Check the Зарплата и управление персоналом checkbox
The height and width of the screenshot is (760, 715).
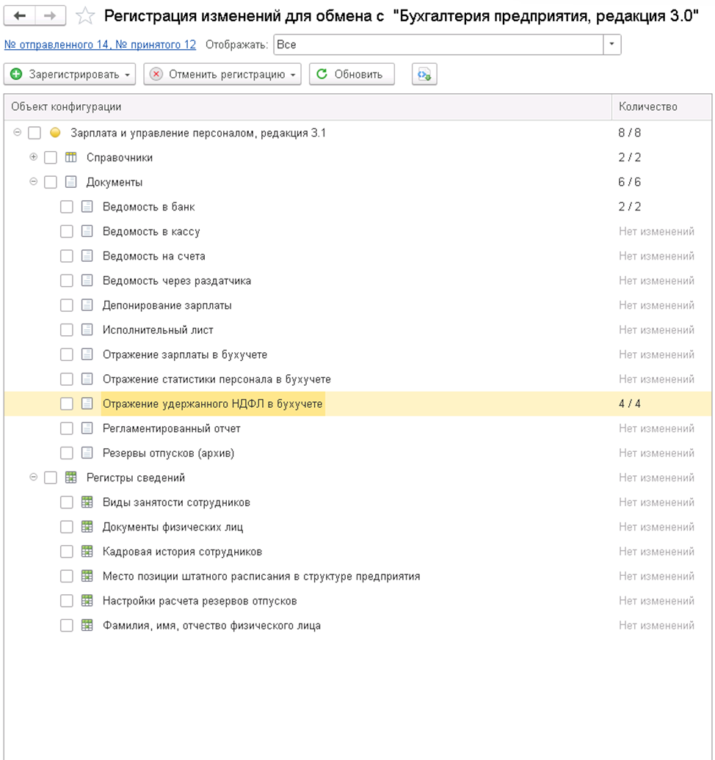(35, 133)
